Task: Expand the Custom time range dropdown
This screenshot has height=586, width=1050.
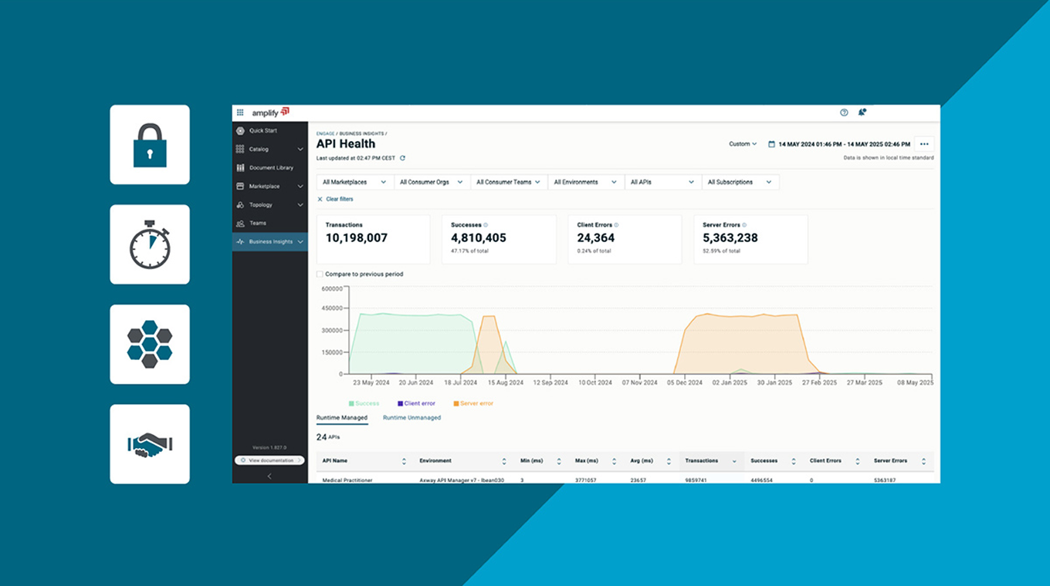Action: 743,144
